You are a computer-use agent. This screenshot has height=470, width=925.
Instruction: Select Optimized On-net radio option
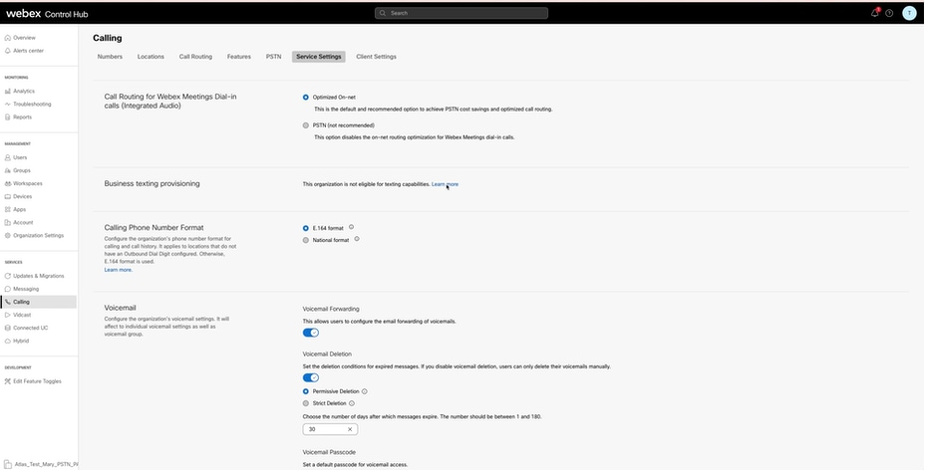[306, 98]
